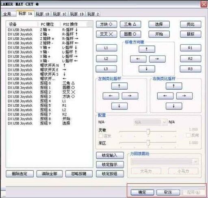Image resolution: width=208 pixels, height=198 pixels.
Task: Select the '按钮 0' triangle binding row
Action: point(50,83)
